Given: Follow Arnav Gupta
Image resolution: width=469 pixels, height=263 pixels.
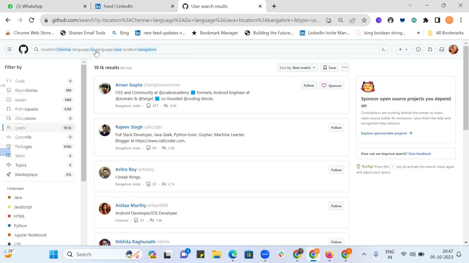Looking at the screenshot, I should [309, 85].
